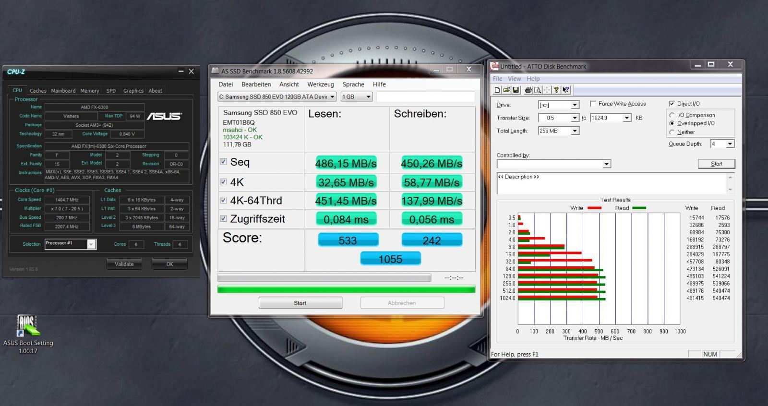The image size is (768, 406).
Task: Click Print Preview icon in ATTO toolbar
Action: tap(538, 90)
